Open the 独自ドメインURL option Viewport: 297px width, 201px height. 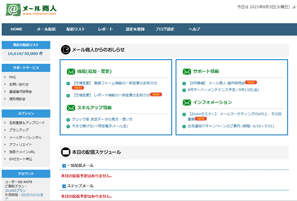(x=22, y=152)
